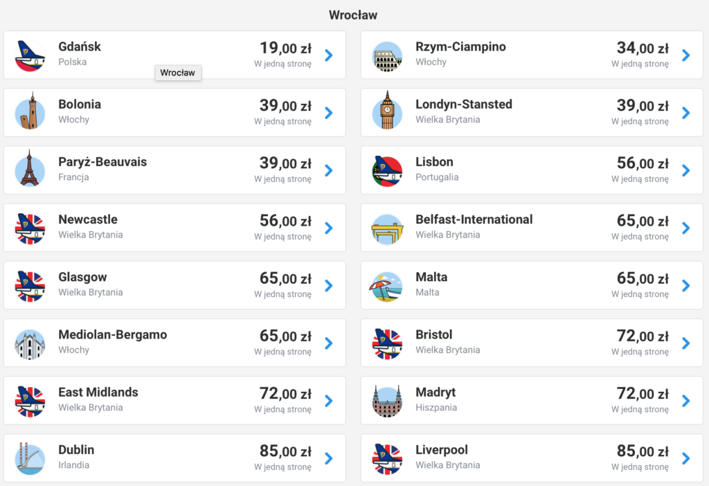Click the Bolonia tower icon
The width and height of the screenshot is (709, 486).
pos(30,113)
